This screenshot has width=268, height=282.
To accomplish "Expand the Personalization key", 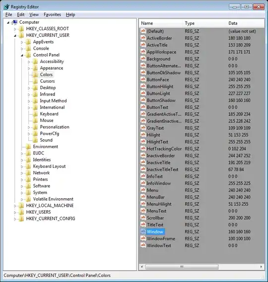I will [x=29, y=127].
